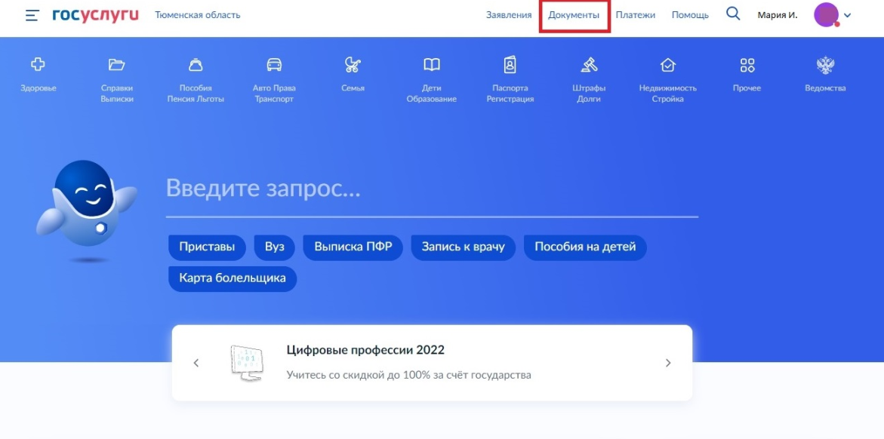Select the Карта болельщика button

pyautogui.click(x=233, y=278)
